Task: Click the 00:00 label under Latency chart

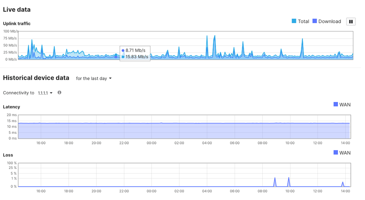Action: (152, 143)
